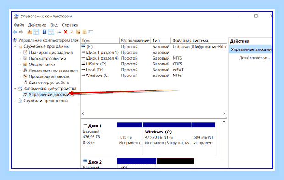The image size is (284, 180).
Task: Click the Локальные пользователи icon
Action: click(x=25, y=71)
